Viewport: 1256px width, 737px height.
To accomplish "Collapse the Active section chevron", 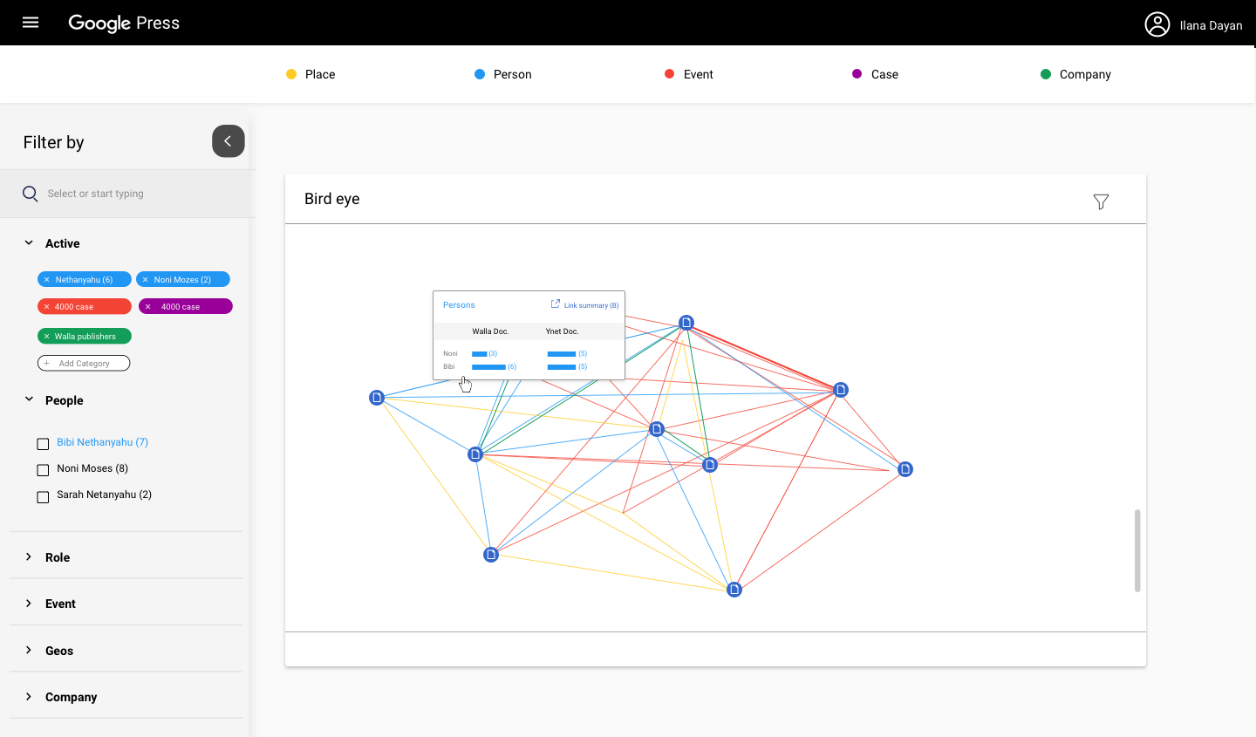I will coord(29,243).
